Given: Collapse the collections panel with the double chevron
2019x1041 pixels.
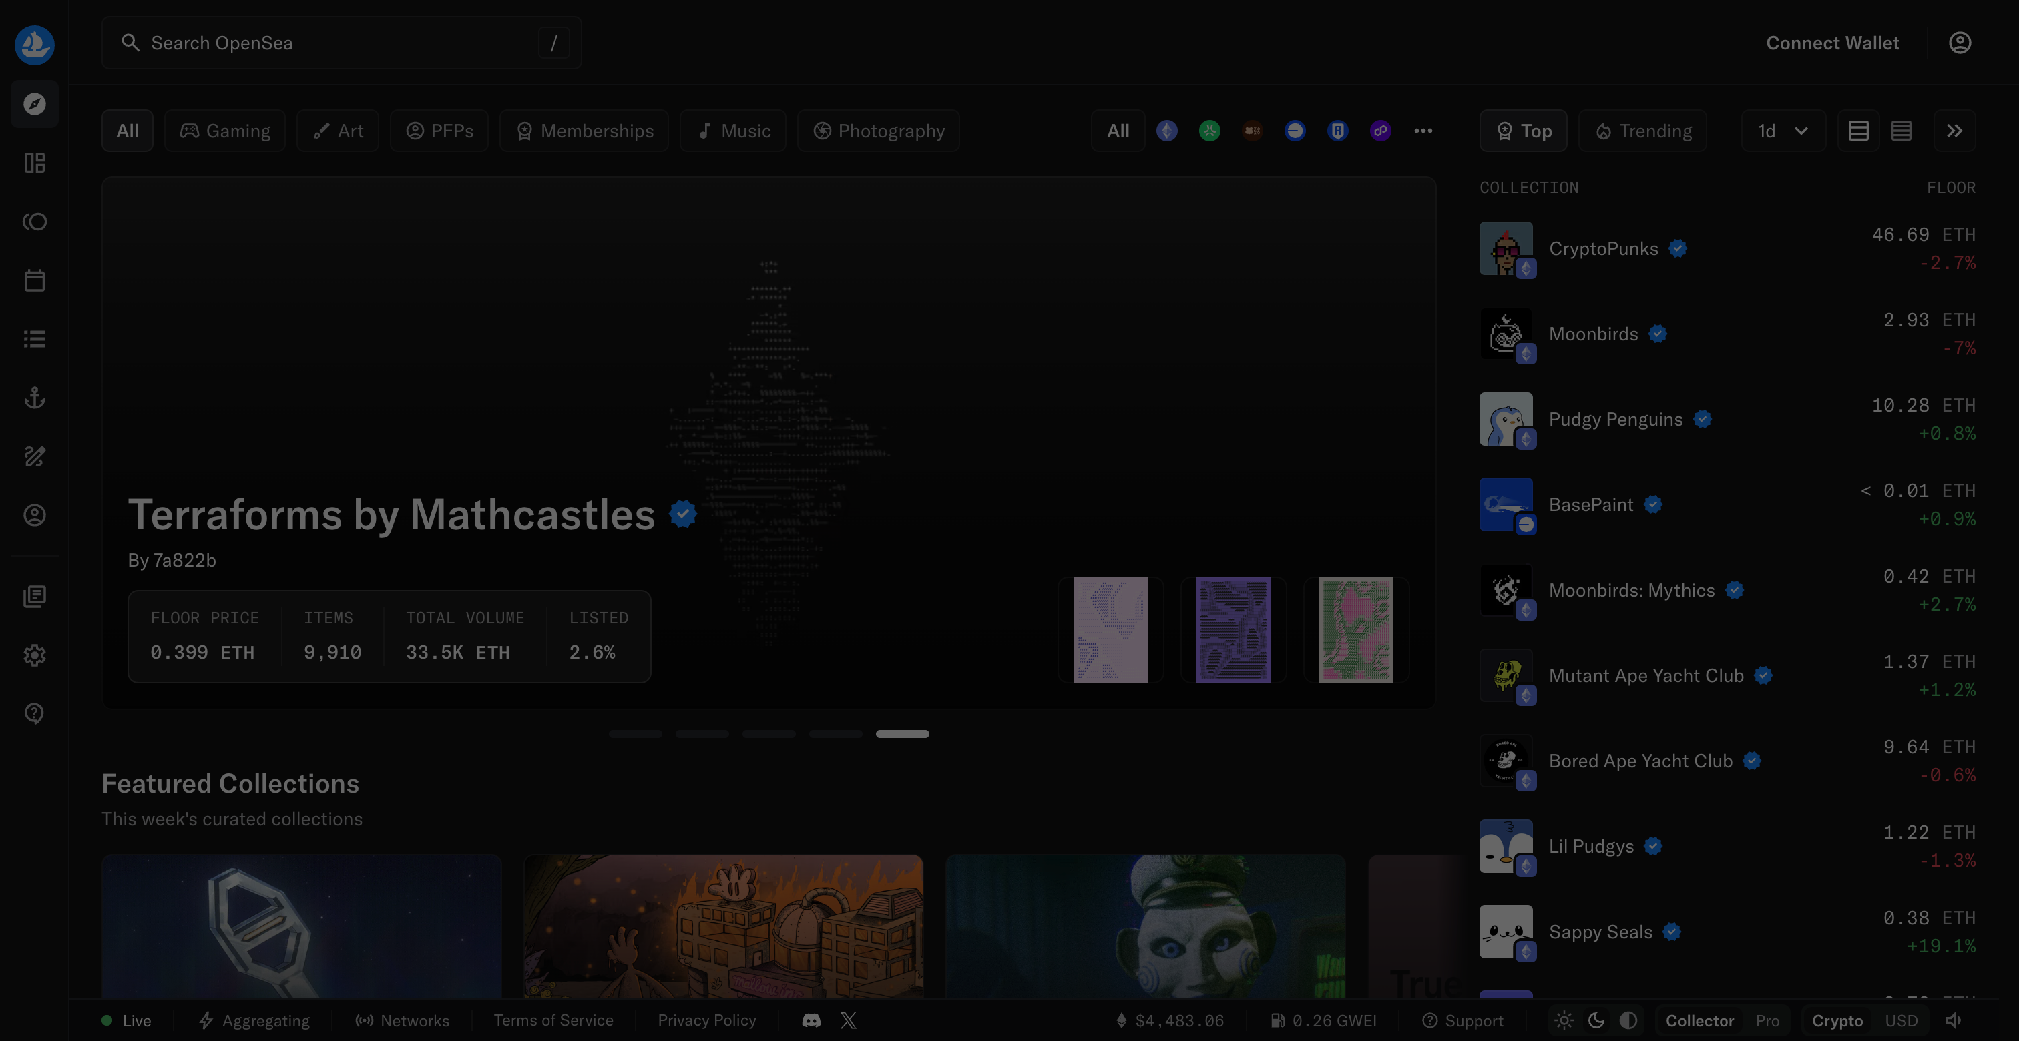Looking at the screenshot, I should click(x=1954, y=131).
